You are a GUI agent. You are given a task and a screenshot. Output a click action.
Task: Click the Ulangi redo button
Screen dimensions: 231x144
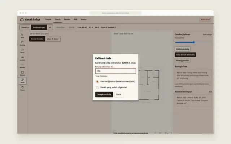71,27
